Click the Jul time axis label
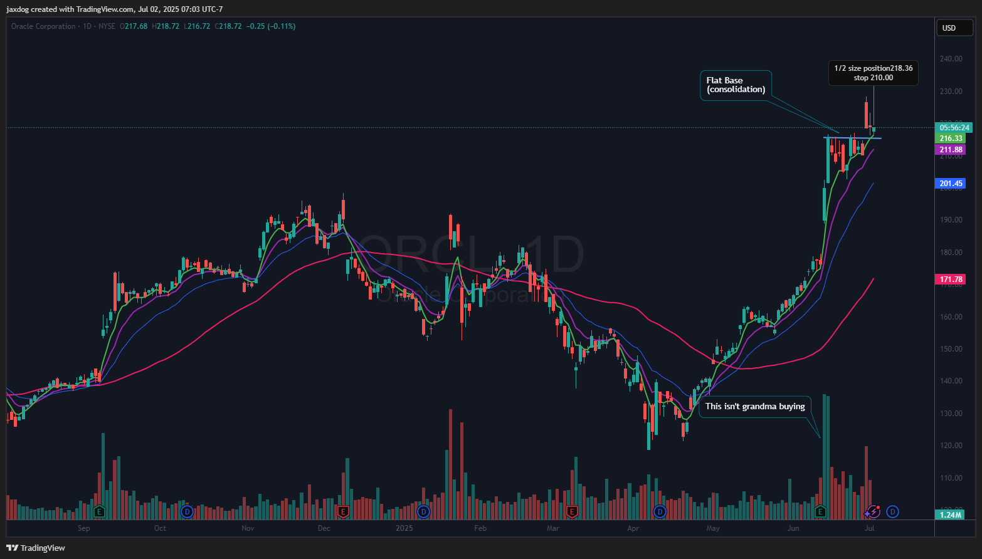 click(x=870, y=528)
